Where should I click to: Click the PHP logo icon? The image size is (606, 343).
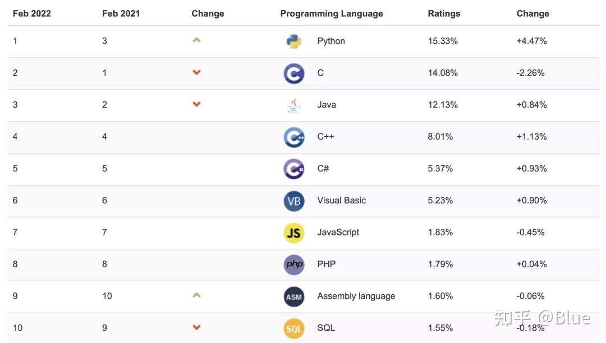point(293,265)
